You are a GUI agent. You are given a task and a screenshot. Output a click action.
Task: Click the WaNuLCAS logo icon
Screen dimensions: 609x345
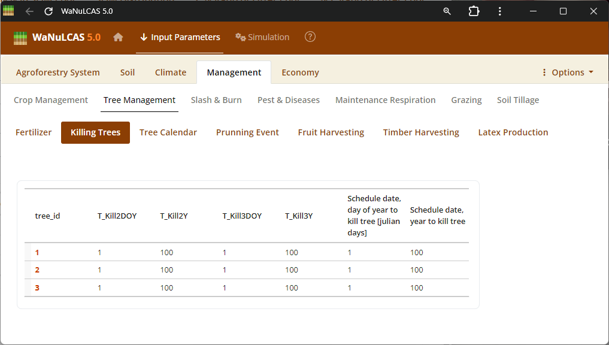pyautogui.click(x=21, y=38)
